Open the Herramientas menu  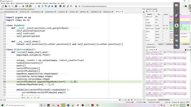tap(53, 3)
